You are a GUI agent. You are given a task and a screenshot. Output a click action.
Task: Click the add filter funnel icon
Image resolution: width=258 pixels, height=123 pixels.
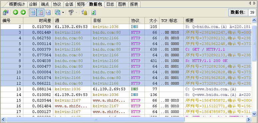click(x=71, y=13)
